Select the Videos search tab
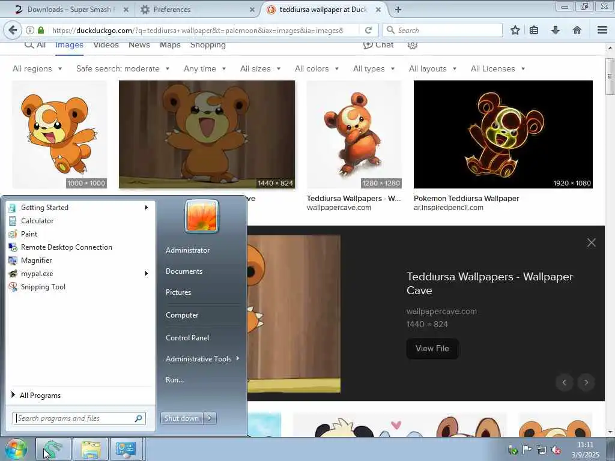The image size is (615, 461). [106, 44]
